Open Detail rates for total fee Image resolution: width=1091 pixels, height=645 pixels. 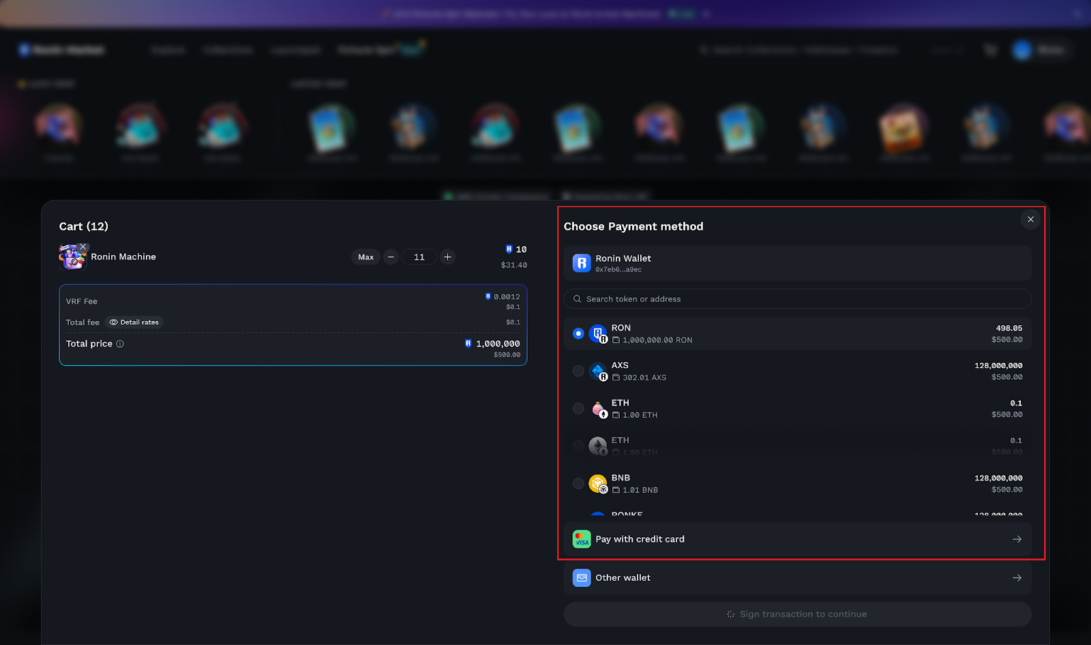134,322
